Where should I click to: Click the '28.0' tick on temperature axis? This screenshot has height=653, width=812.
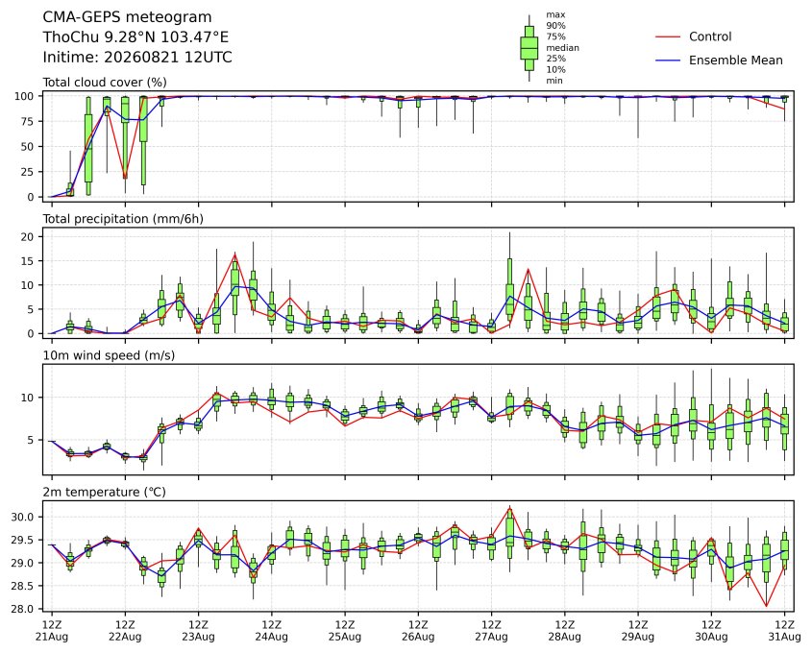(x=23, y=609)
